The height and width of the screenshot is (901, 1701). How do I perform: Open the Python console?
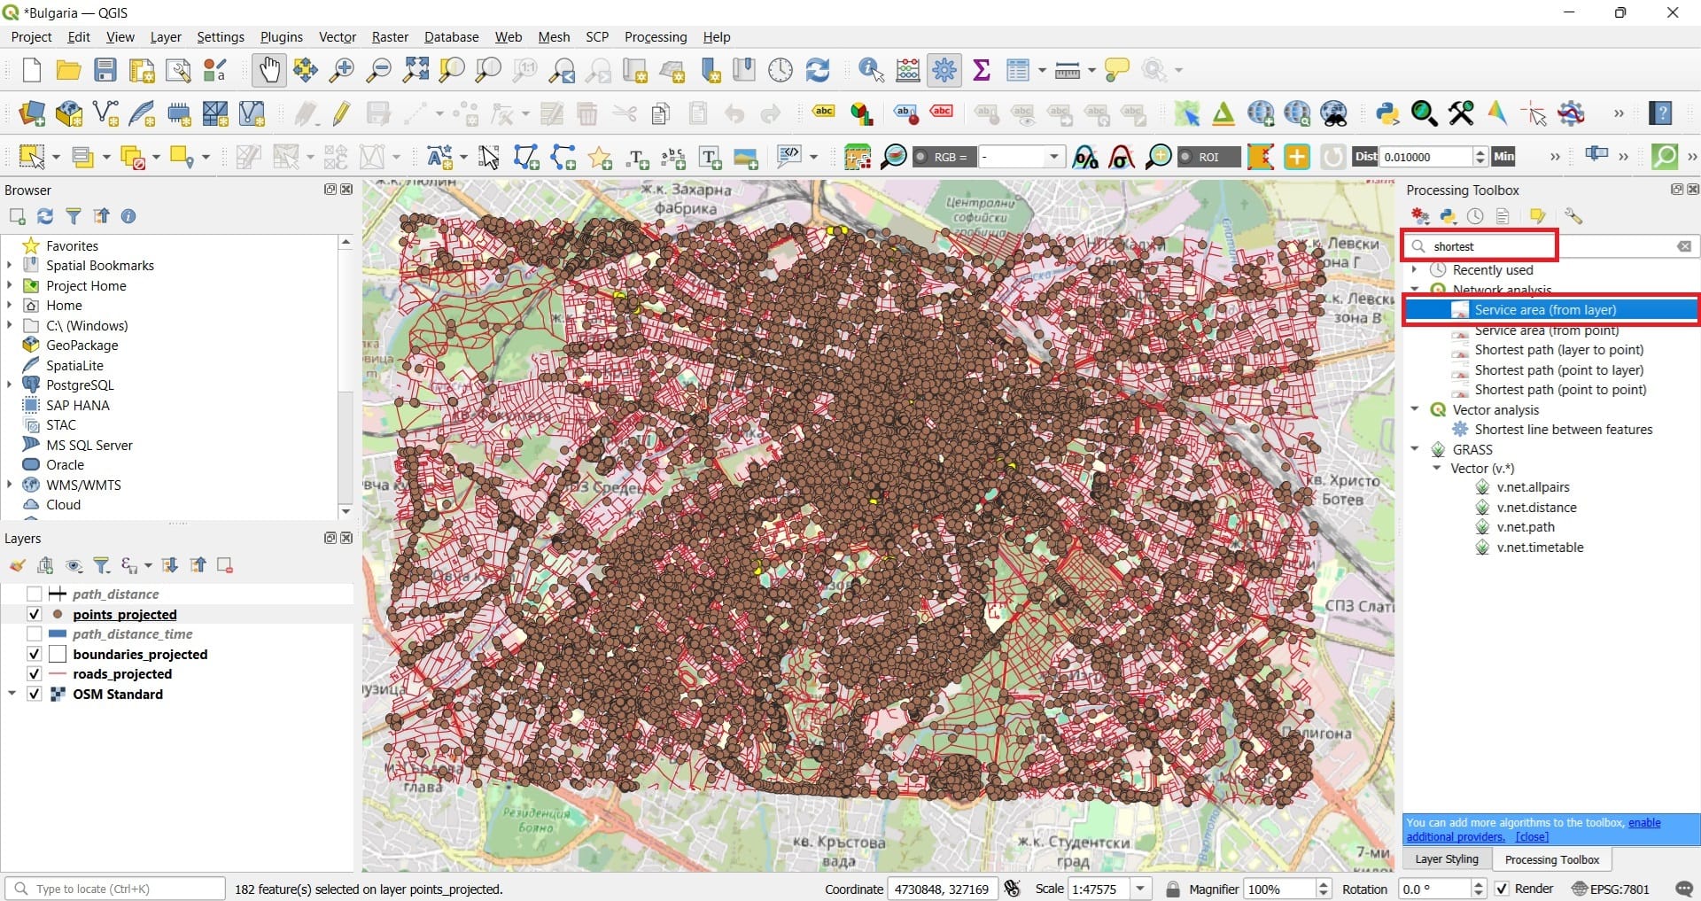tap(1387, 113)
